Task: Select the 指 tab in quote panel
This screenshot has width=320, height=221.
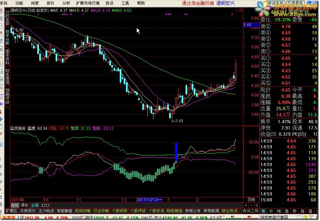Action: [x=302, y=211]
